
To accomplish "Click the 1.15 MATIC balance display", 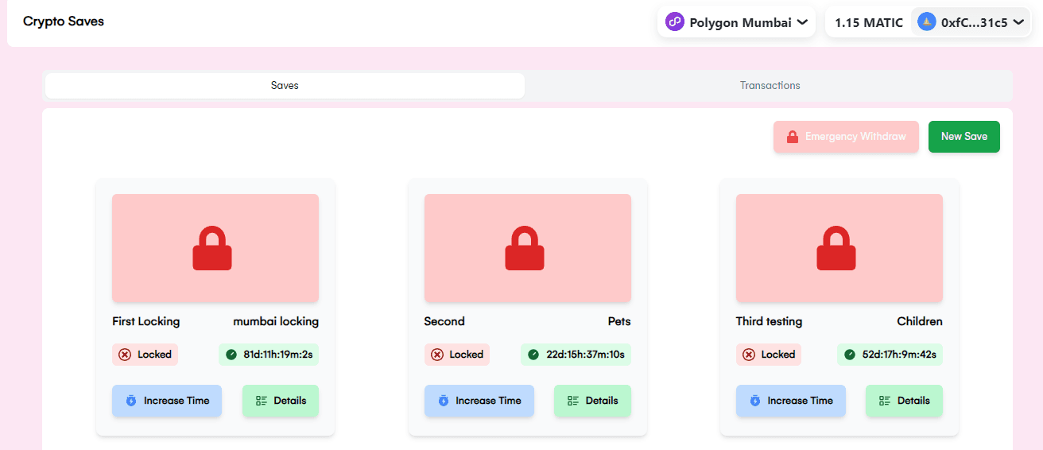I will coord(868,22).
